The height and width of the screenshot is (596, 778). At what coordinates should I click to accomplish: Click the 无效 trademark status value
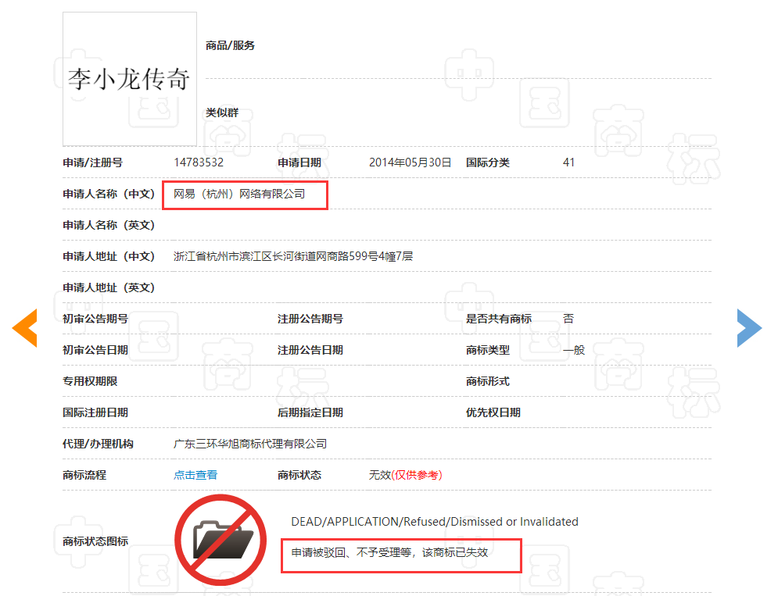click(379, 475)
